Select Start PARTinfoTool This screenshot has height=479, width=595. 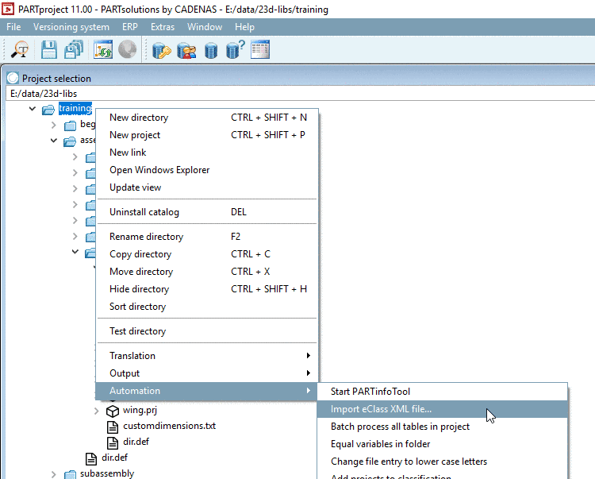point(443,392)
